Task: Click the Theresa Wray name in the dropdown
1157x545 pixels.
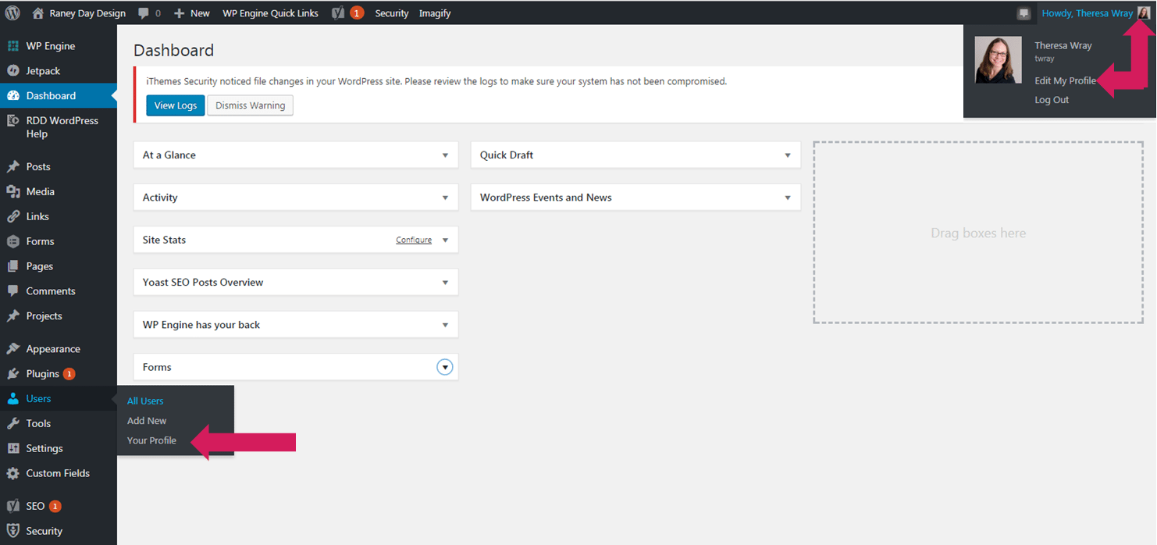Action: tap(1063, 46)
